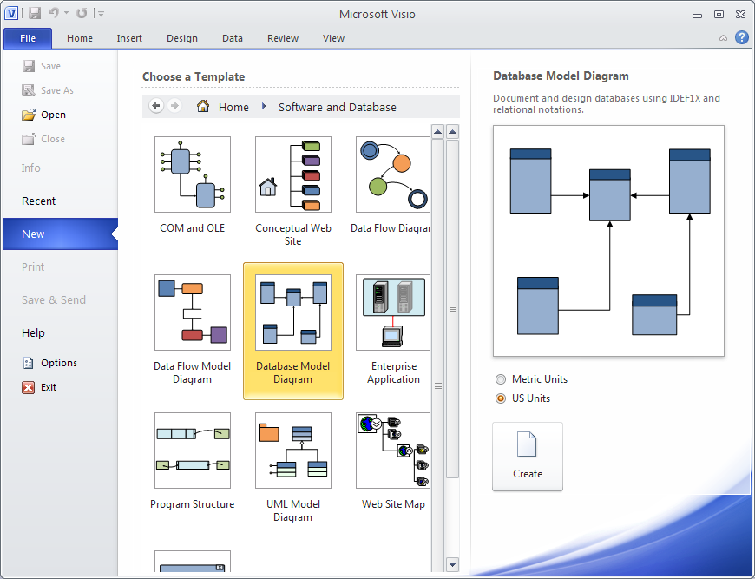Select the Enterprise Application template
Image resolution: width=755 pixels, height=579 pixels.
[x=393, y=331]
